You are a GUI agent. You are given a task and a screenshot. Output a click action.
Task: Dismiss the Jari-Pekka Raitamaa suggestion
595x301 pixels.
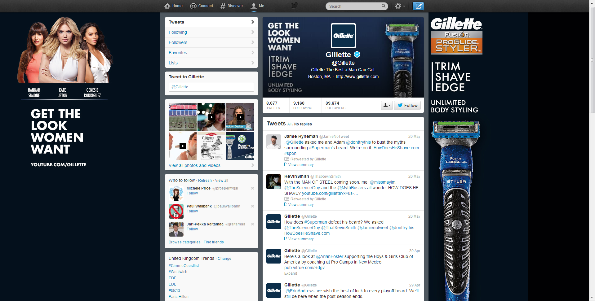(252, 224)
